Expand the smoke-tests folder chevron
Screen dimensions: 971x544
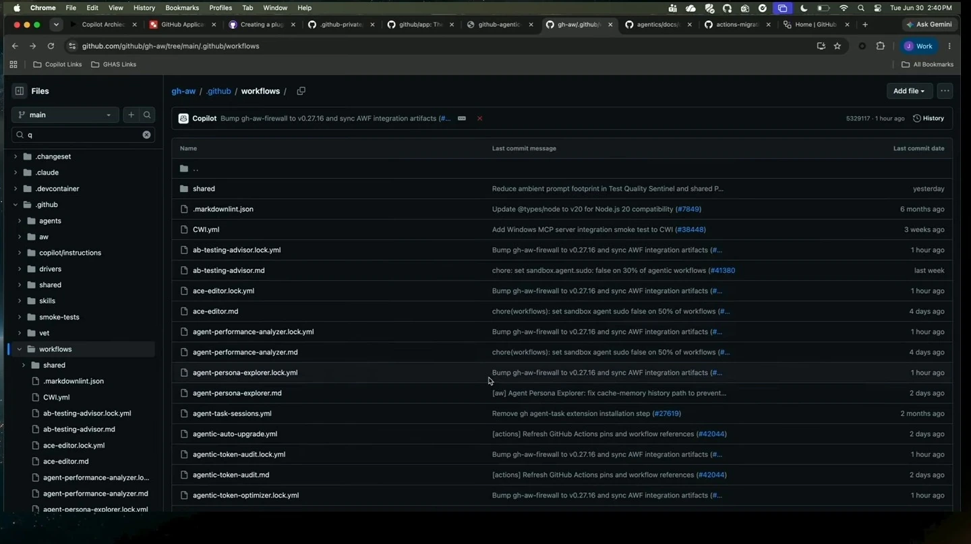click(20, 317)
